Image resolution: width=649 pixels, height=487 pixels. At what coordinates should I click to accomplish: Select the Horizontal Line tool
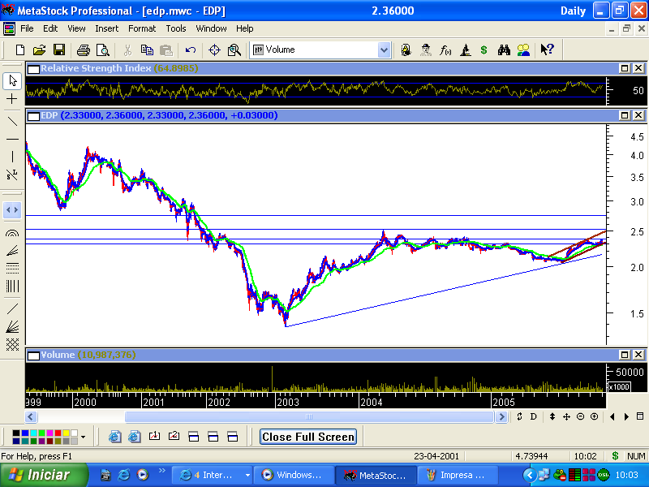pos(12,139)
